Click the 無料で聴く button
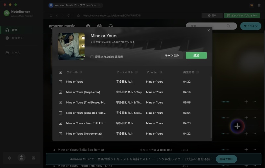This screenshot has width=265, height=168. point(226,159)
